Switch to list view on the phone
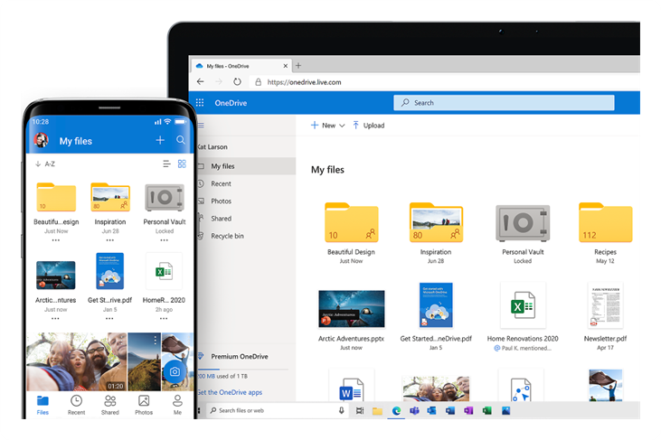The height and width of the screenshot is (440, 661). 167,164
